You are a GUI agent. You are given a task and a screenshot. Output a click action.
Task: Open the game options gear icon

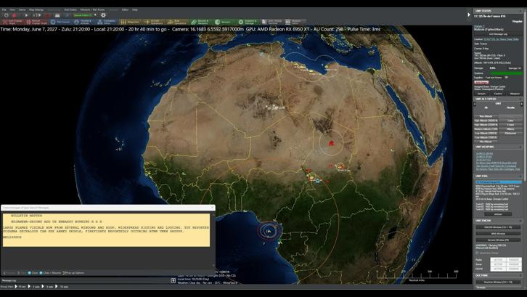point(103,15)
